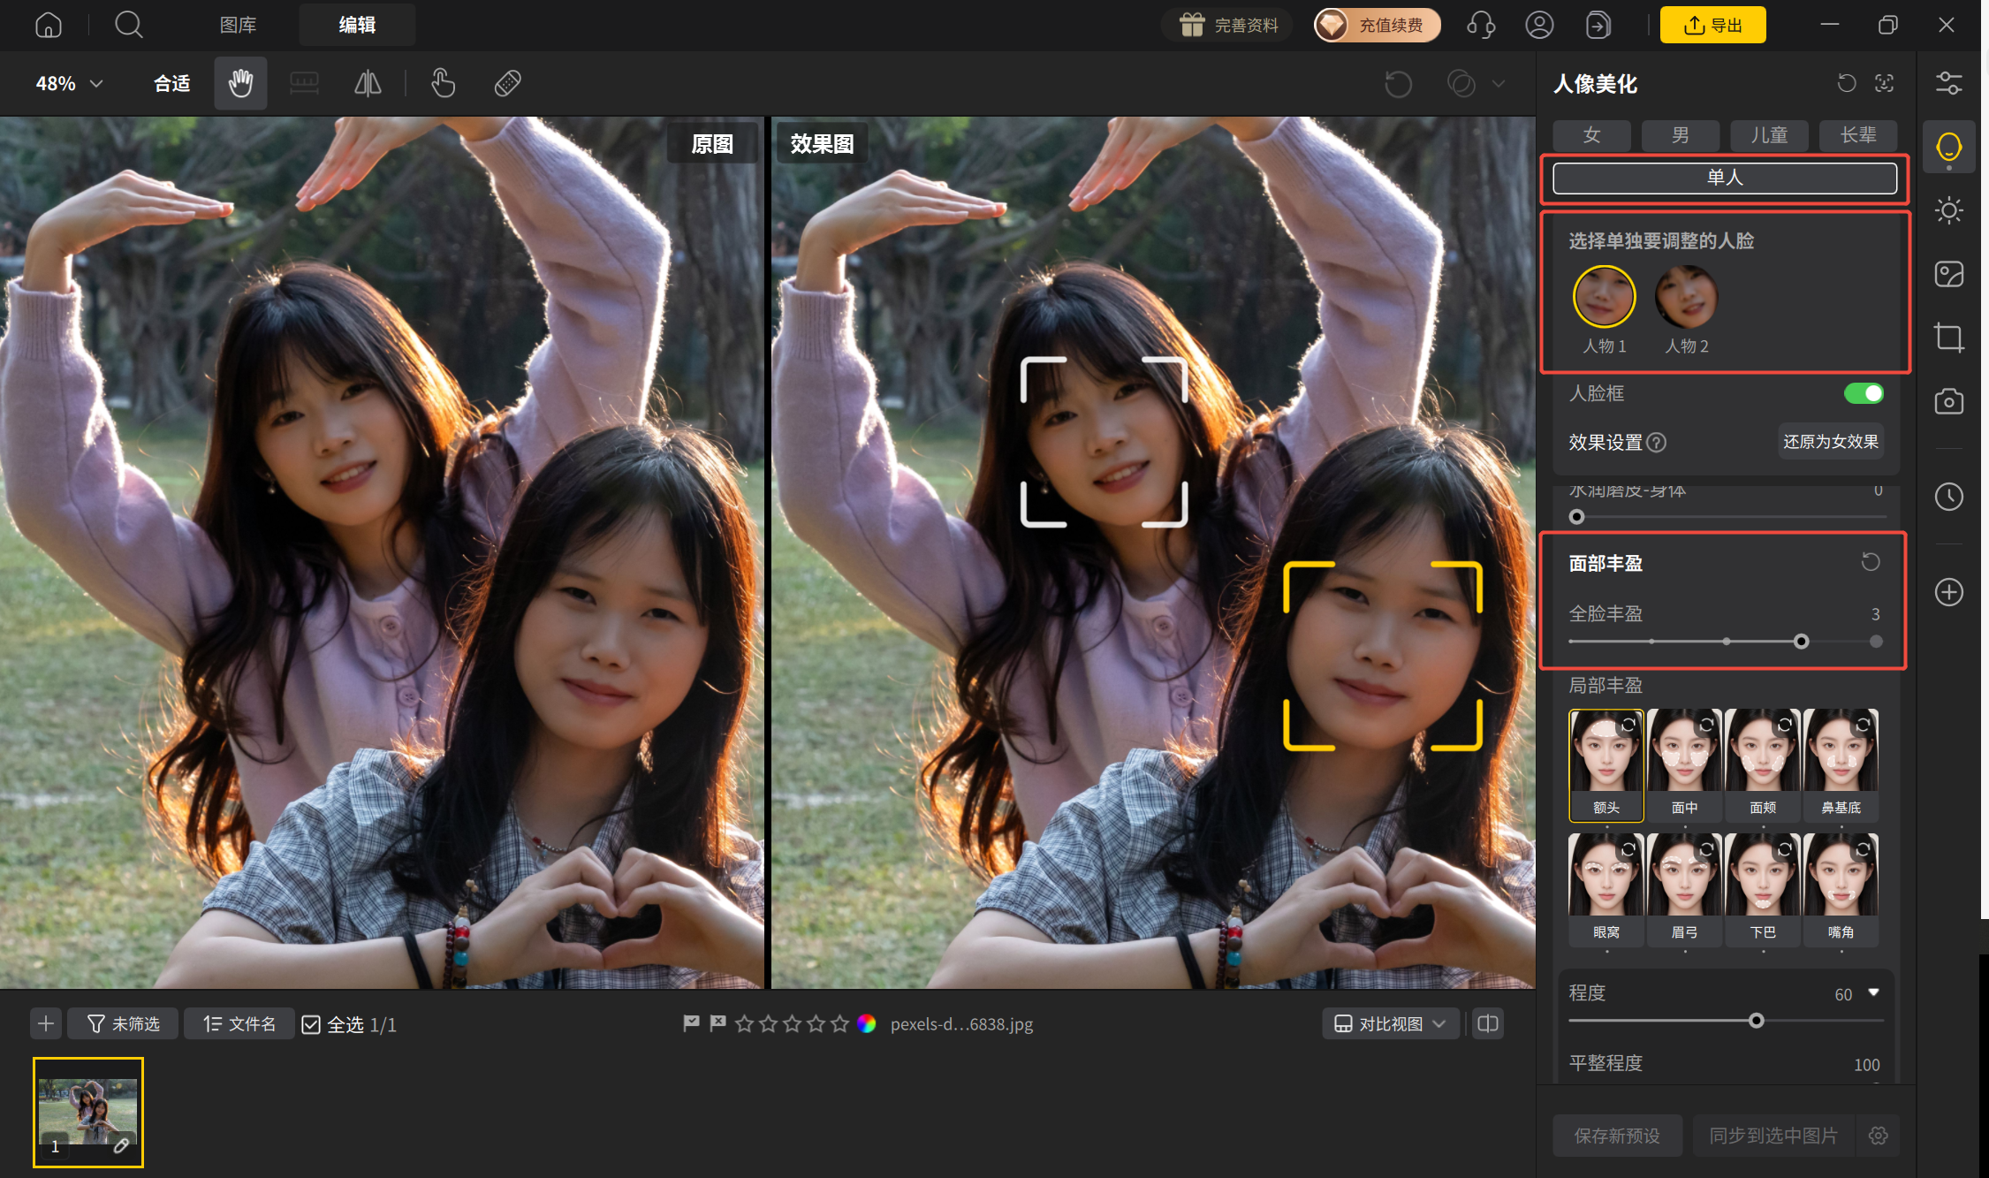Open user account profile icon

click(x=1539, y=25)
